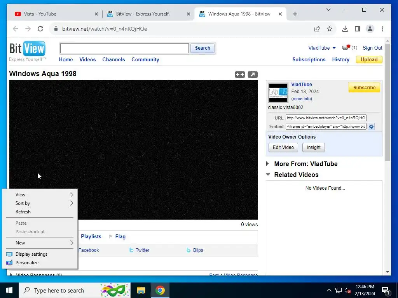
Task: Open the New submenu
Action: [x=40, y=243]
